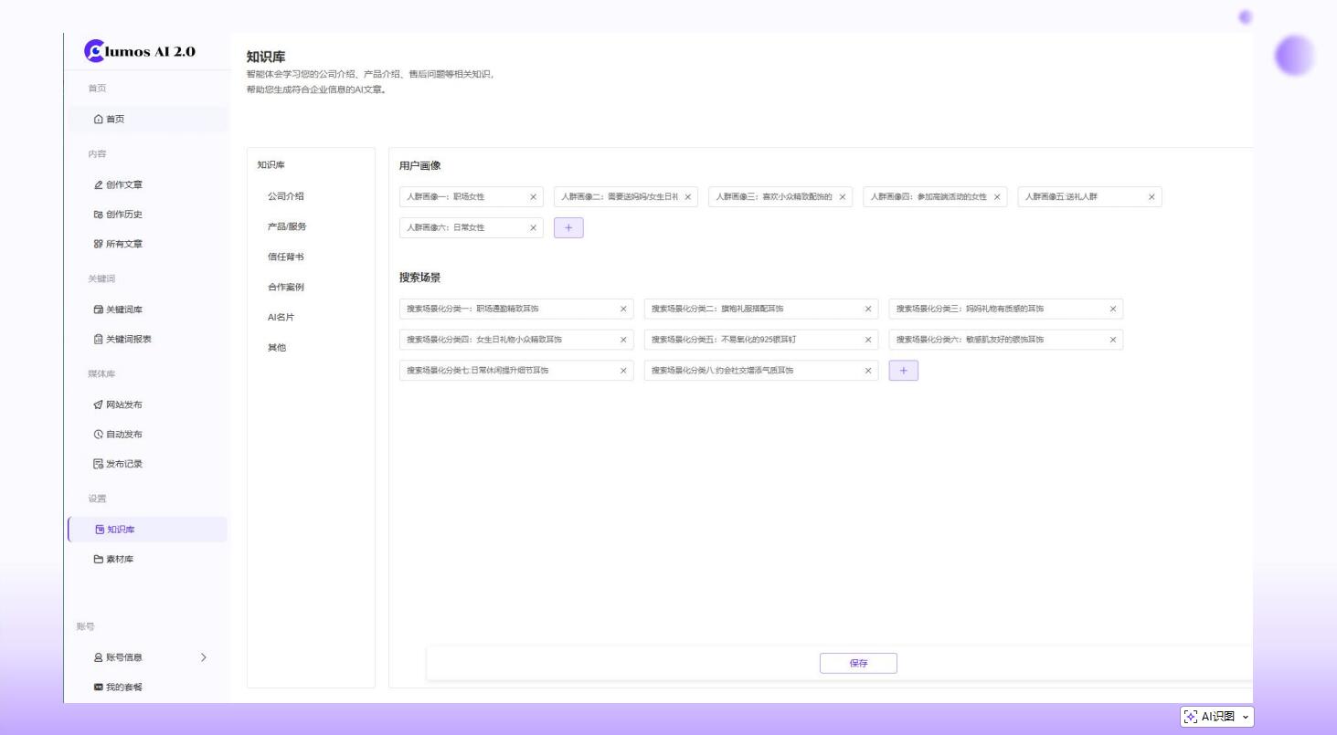Select the 公司介绍 tab
The height and width of the screenshot is (735, 1337).
point(285,196)
